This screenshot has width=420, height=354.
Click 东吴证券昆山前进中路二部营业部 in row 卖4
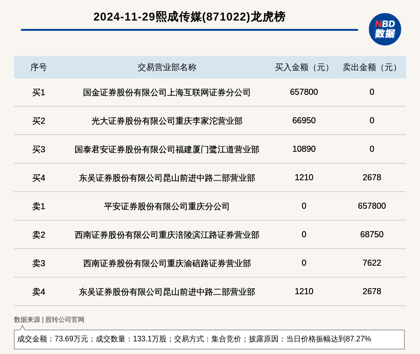tap(167, 292)
